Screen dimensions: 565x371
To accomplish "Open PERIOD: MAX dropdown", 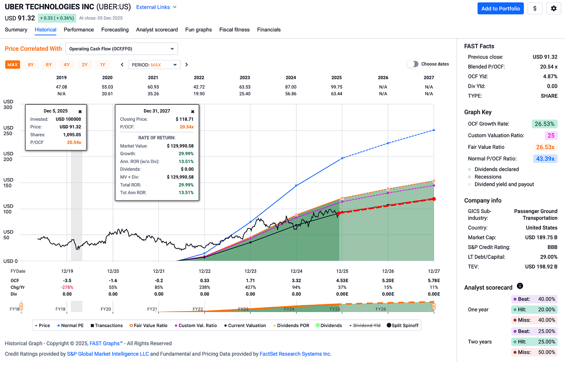I will click(154, 65).
